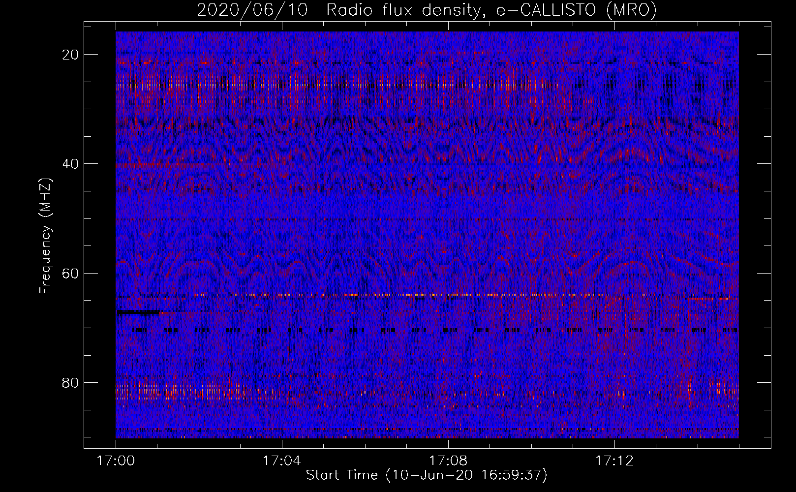The height and width of the screenshot is (492, 796).
Task: Click the 60 MHz frequency tick label
Action: 71,273
